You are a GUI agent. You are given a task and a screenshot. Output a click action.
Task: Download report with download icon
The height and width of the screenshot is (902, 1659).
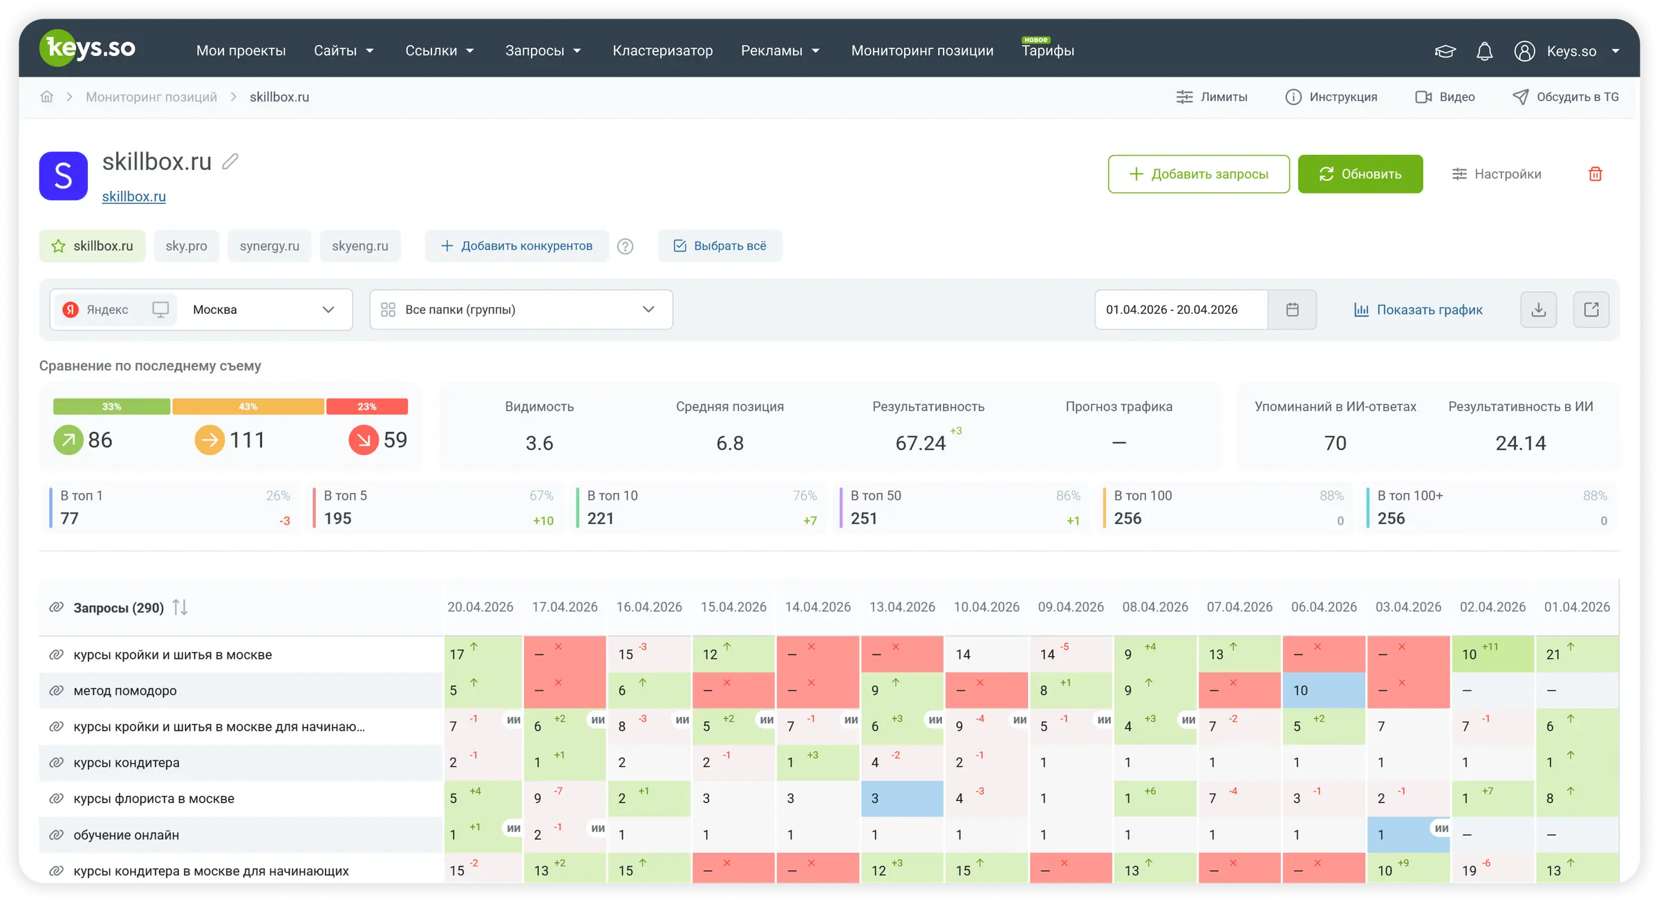coord(1538,310)
